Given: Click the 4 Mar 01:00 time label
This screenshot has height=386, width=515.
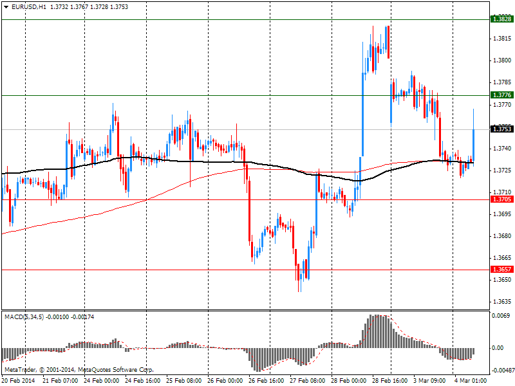Looking at the screenshot, I should (x=471, y=380).
